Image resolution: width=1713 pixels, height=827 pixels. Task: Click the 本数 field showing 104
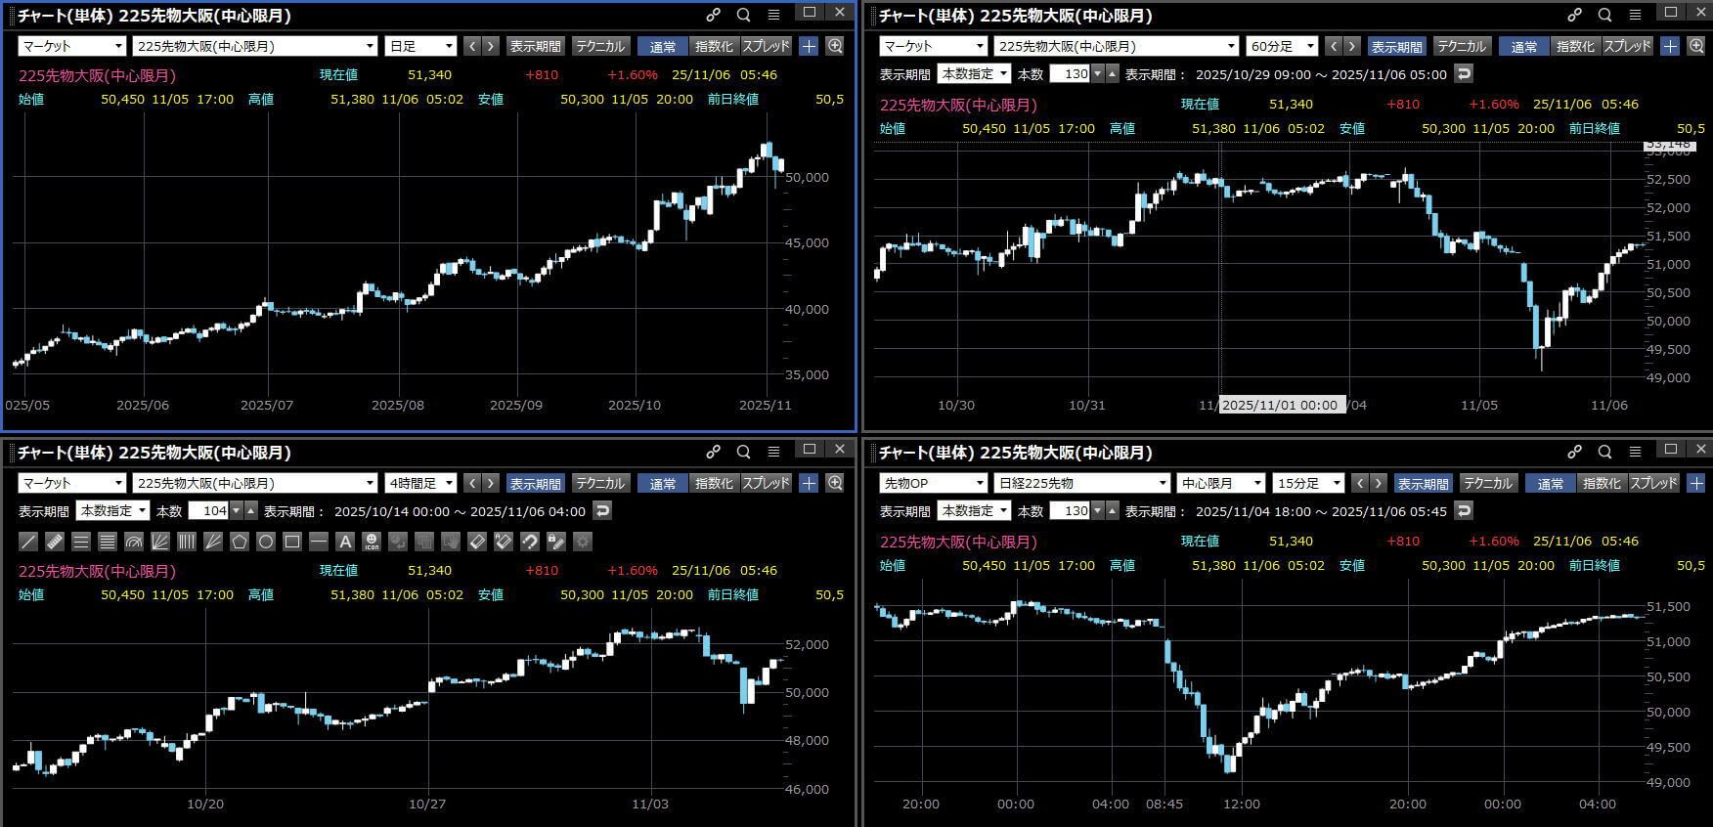[x=208, y=511]
